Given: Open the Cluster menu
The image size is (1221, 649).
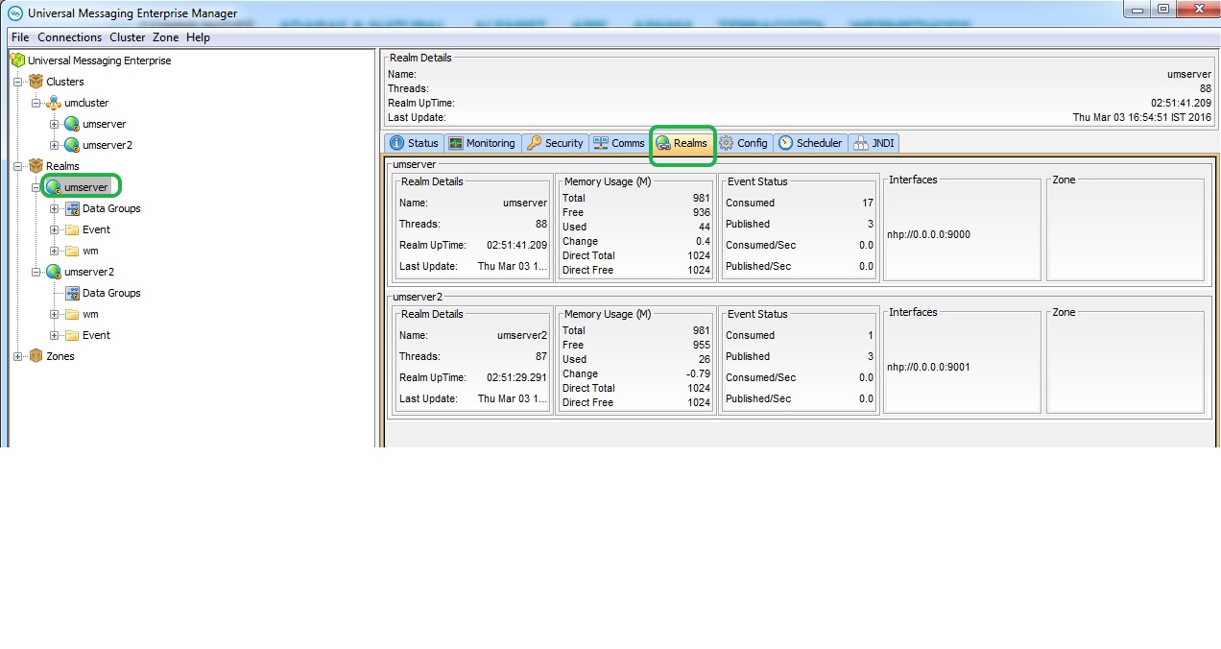Looking at the screenshot, I should point(128,37).
